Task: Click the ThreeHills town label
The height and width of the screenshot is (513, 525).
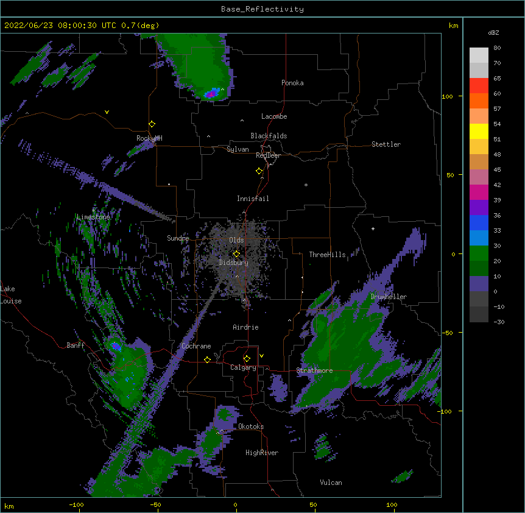Action: click(327, 255)
